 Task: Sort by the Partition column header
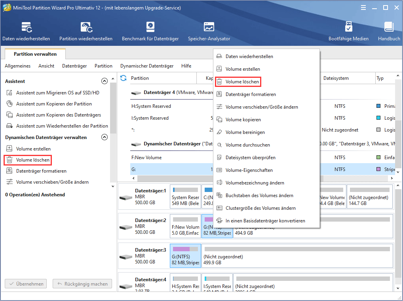pos(140,78)
